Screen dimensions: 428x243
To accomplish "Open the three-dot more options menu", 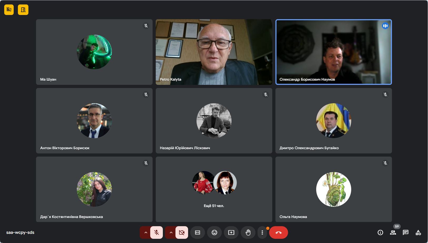I will [x=262, y=232].
